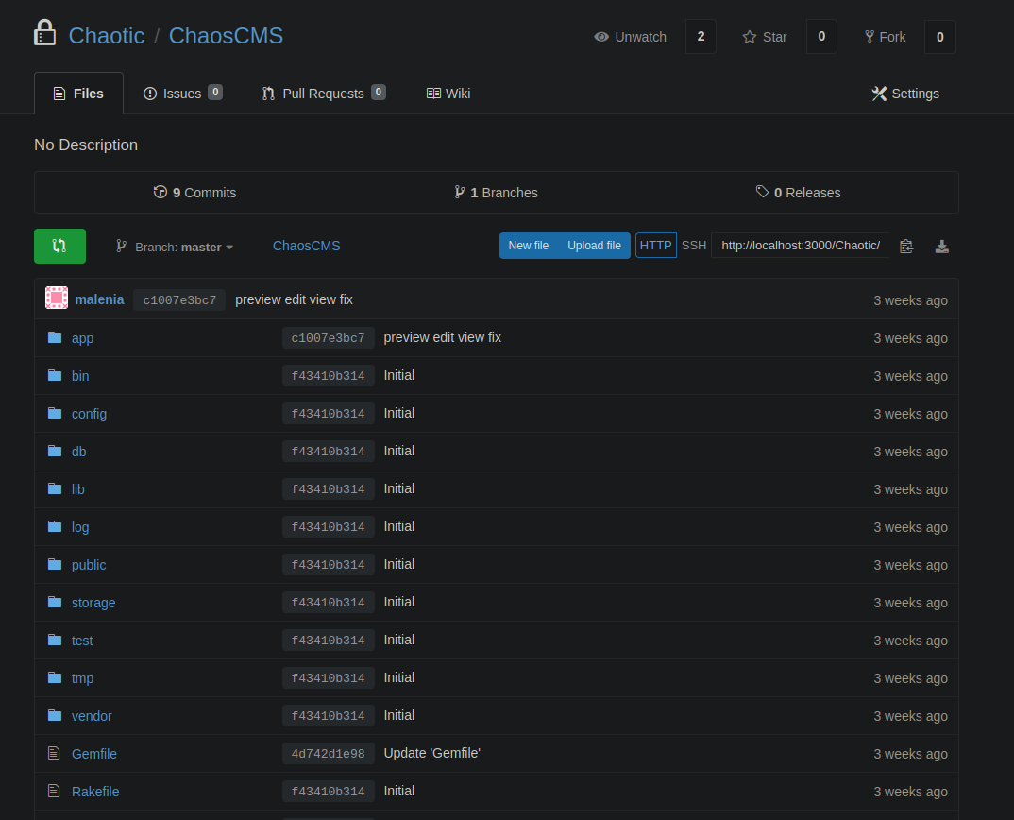Viewport: 1014px width, 820px height.
Task: Select the HTTP clone protocol
Action: (656, 246)
